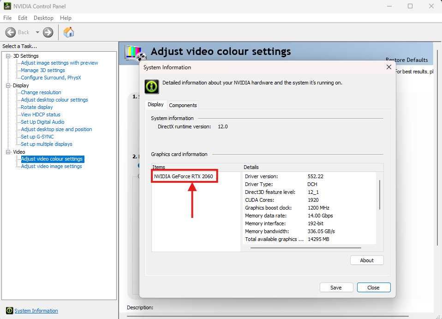
Task: Open Manage 3D settings
Action: [x=43, y=70]
